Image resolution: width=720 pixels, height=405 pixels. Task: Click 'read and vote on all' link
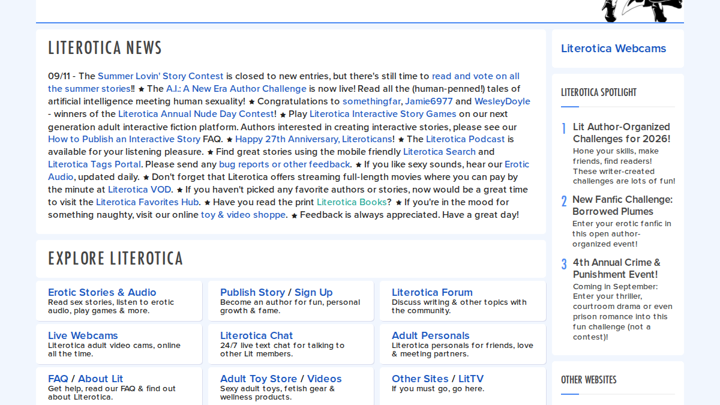(x=476, y=76)
